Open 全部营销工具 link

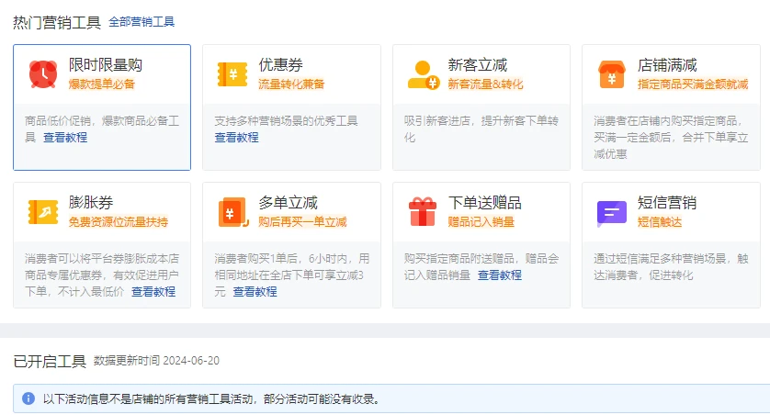click(142, 21)
